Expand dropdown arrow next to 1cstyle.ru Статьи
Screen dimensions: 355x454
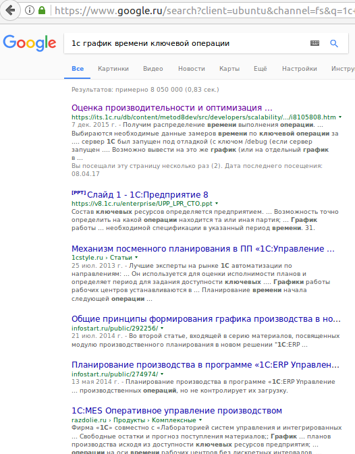136,258
